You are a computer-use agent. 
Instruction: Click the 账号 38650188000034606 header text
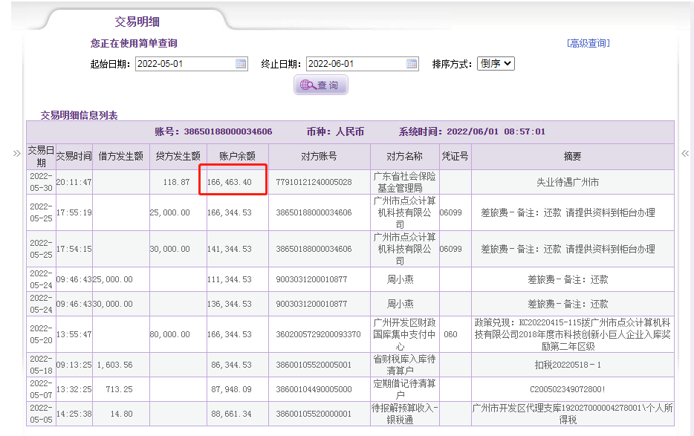click(x=213, y=131)
